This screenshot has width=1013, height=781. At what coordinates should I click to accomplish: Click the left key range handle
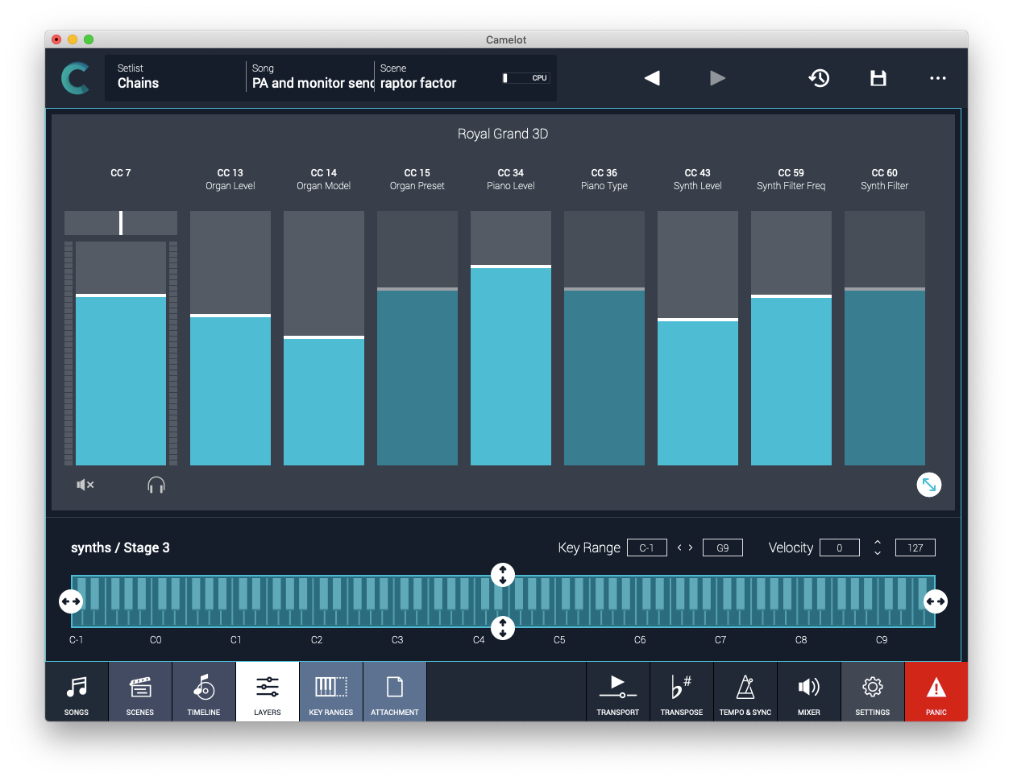pyautogui.click(x=71, y=601)
